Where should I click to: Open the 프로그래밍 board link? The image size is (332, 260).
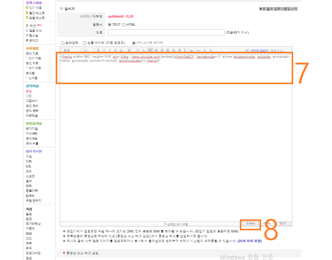[33, 253]
